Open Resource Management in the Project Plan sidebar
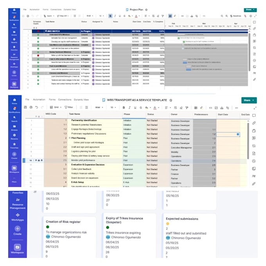 (x=14, y=57)
